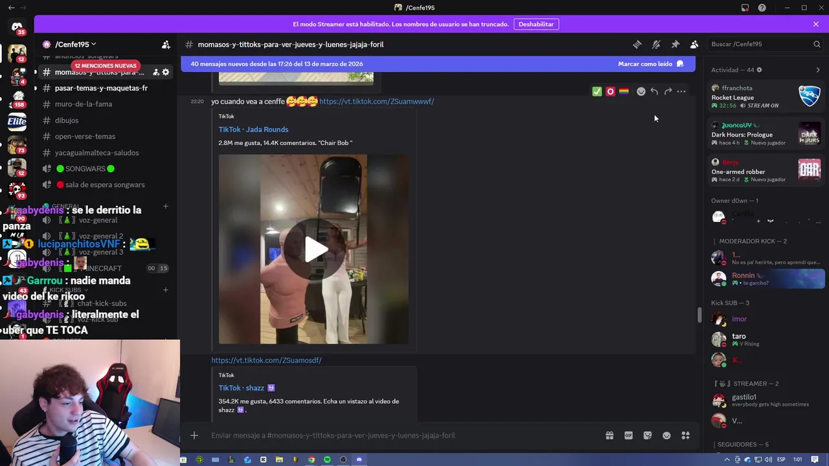Open the add-reaction smiley on message

point(641,91)
